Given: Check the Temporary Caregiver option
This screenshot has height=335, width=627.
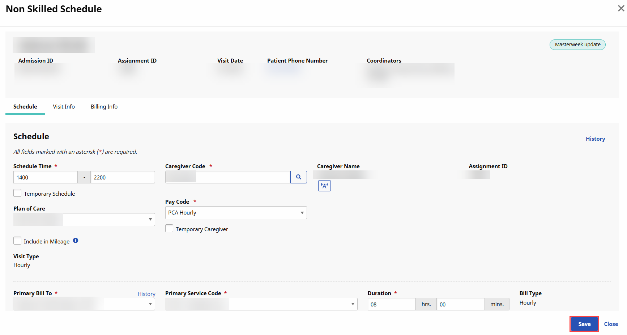Looking at the screenshot, I should 169,228.
